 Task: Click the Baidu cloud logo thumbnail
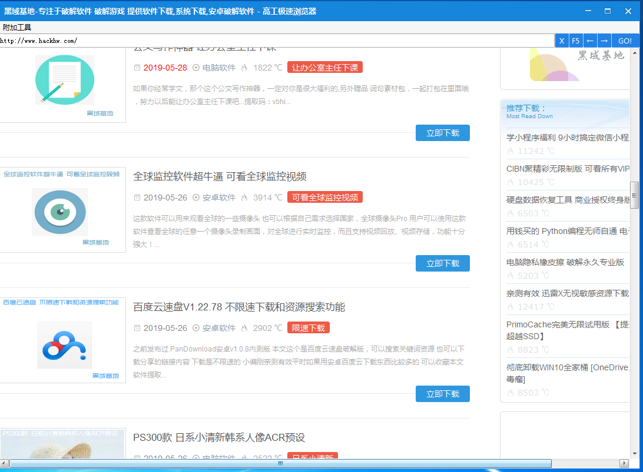[x=64, y=345]
